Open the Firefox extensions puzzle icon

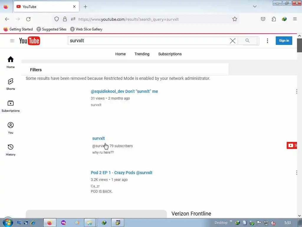pos(274,19)
